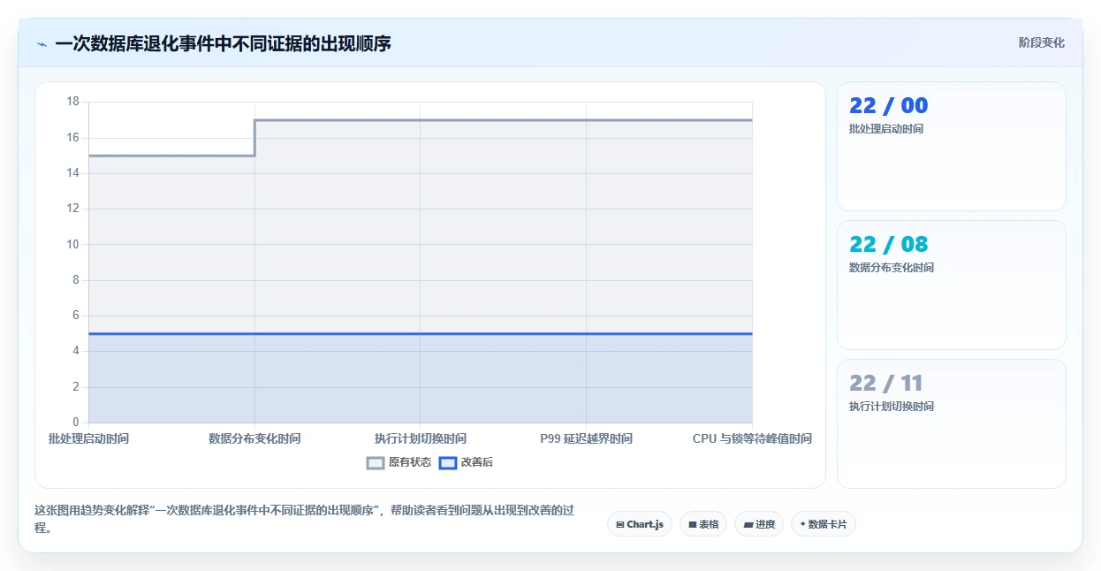
Task: Click the blue 改善后 line at value 5
Action: 421,333
